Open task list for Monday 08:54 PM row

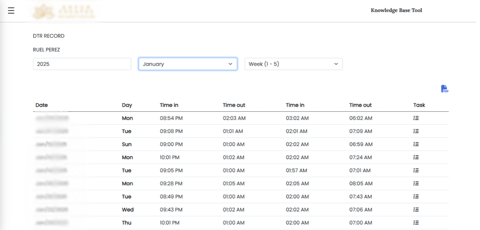click(416, 118)
